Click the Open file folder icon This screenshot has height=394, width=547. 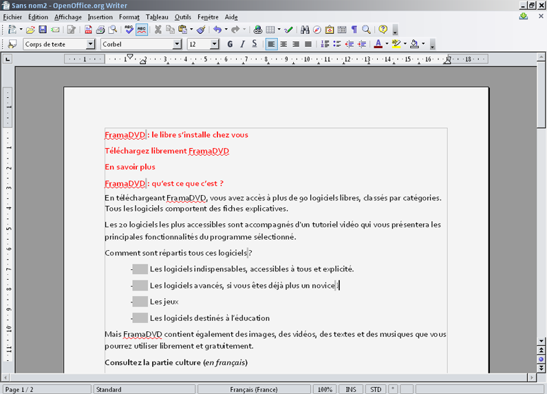(30, 30)
